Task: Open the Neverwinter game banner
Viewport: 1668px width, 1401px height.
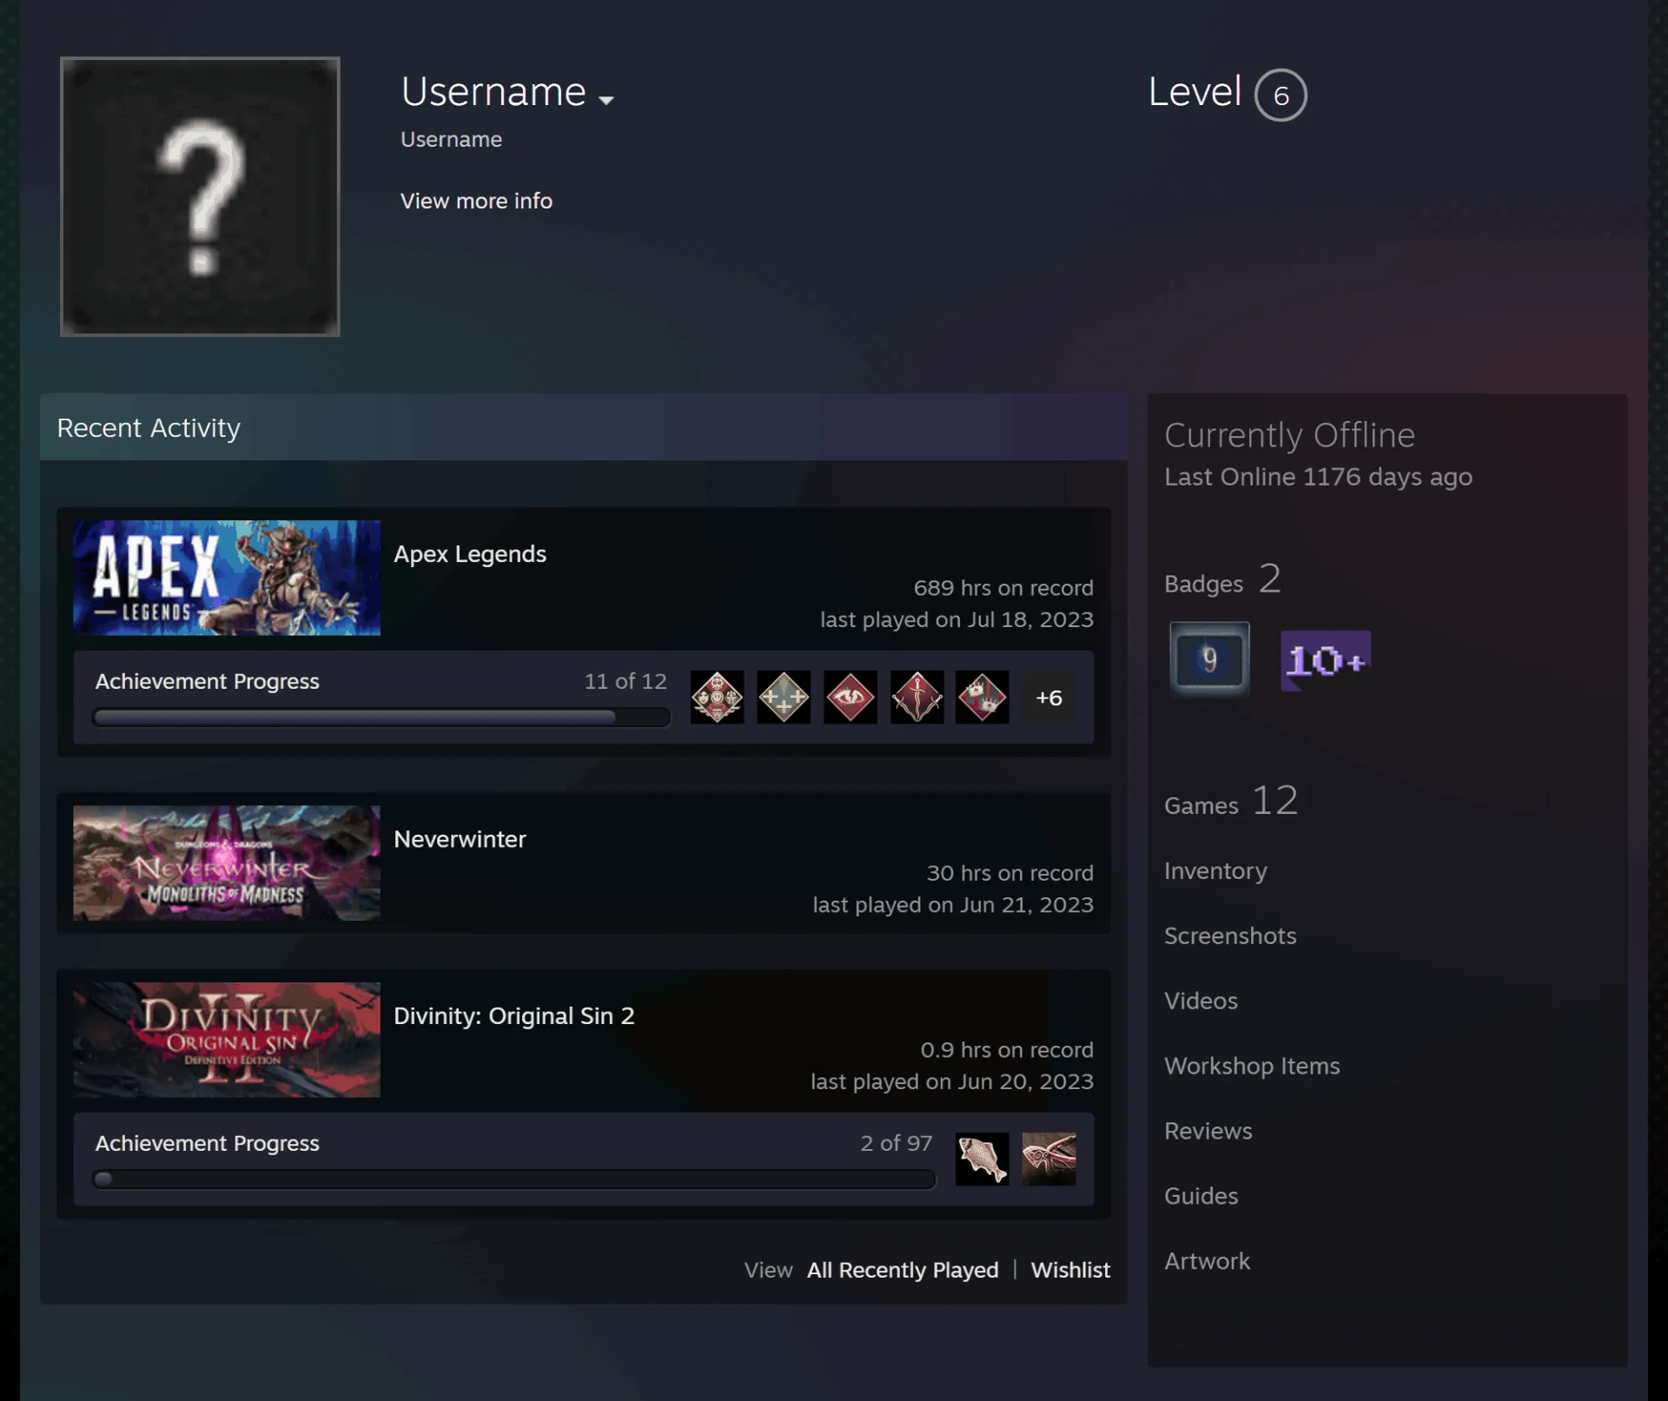Action: point(227,862)
